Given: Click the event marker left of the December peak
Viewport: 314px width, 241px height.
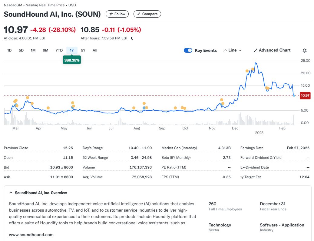Looking at the screenshot, I should [x=247, y=71].
